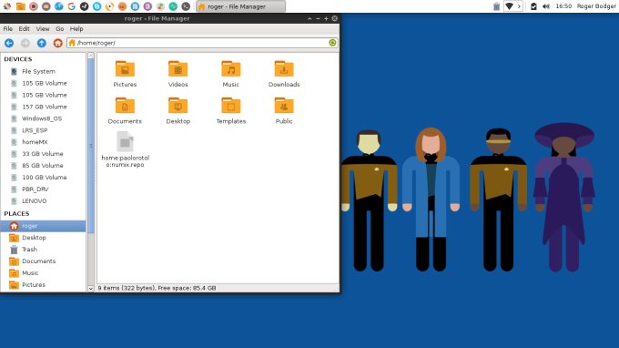Expand the tray arrow next to Wi-Fi

coord(519,6)
